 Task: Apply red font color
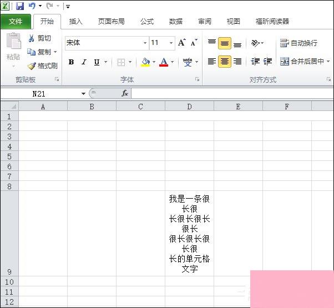click(164, 62)
